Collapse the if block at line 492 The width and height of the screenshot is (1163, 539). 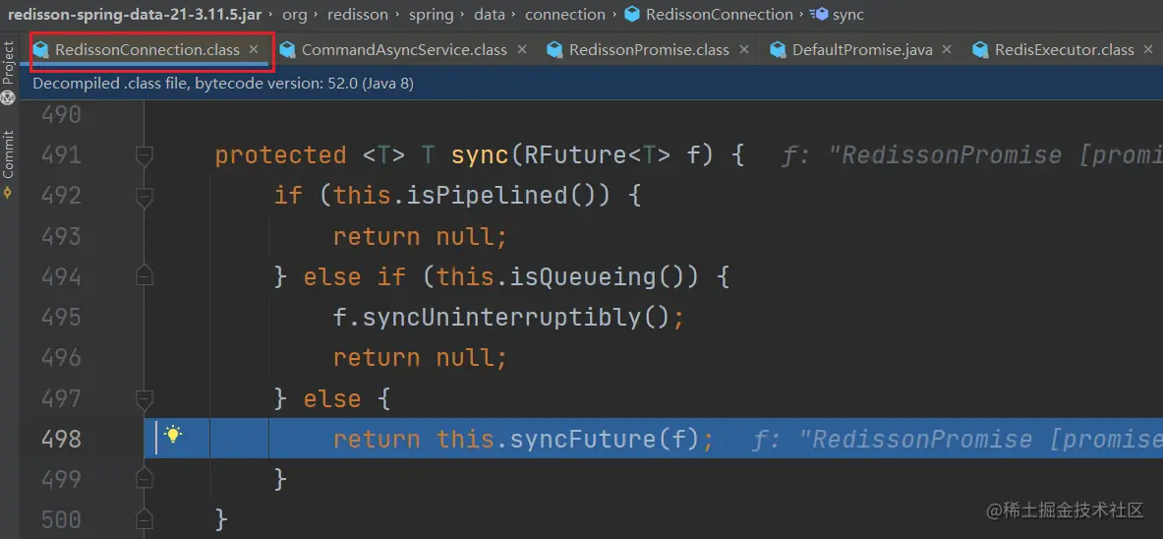tap(145, 196)
